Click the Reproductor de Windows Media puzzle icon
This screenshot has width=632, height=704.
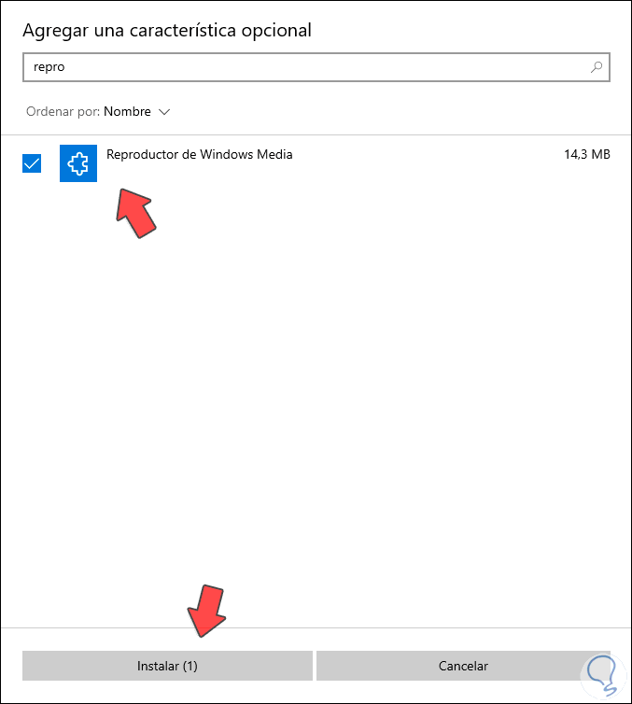click(x=78, y=163)
